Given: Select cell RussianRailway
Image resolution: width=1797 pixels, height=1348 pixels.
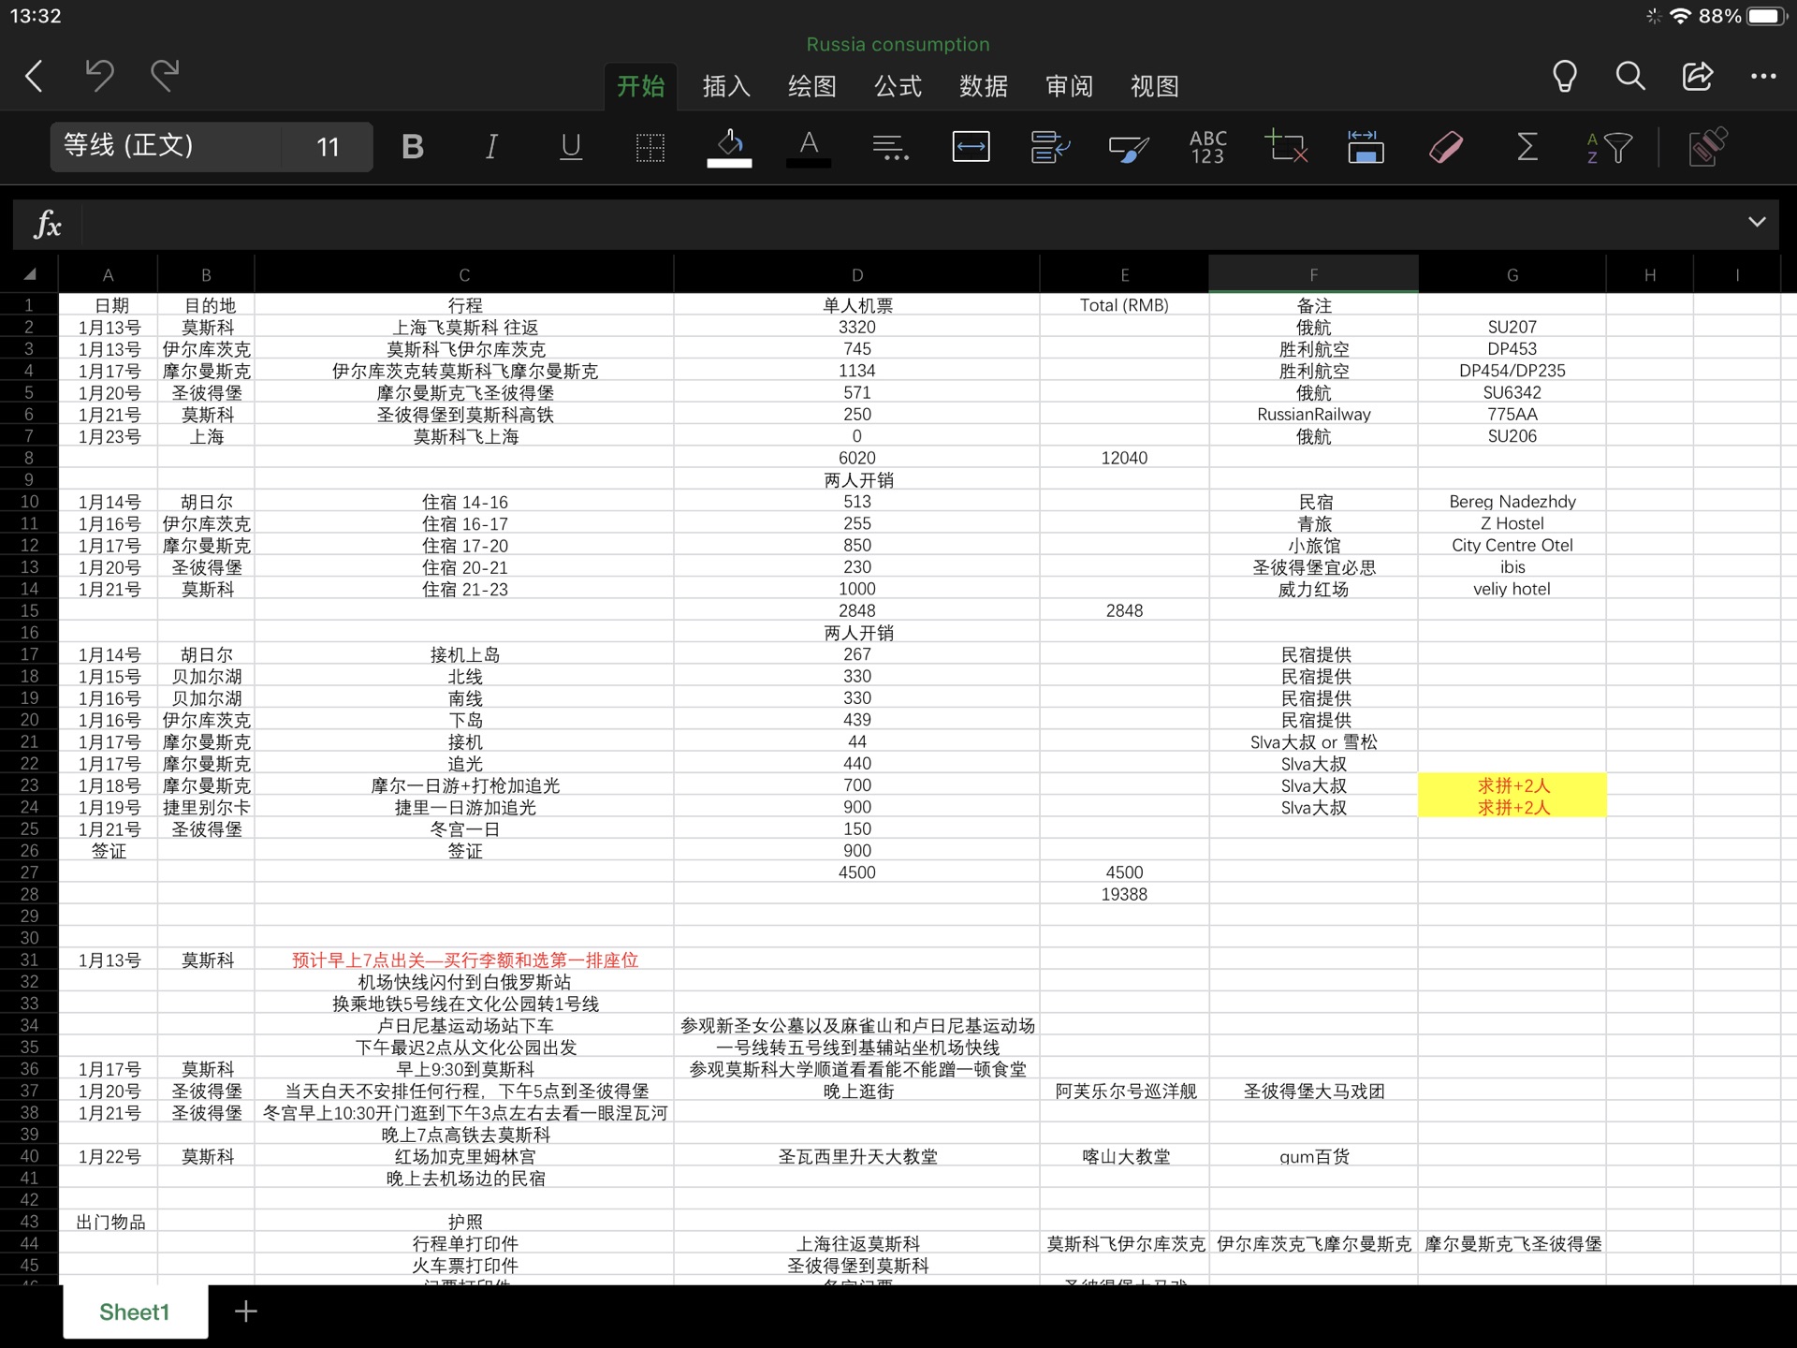Looking at the screenshot, I should click(1314, 415).
